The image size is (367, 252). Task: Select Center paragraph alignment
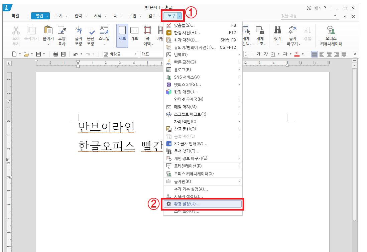329,54
